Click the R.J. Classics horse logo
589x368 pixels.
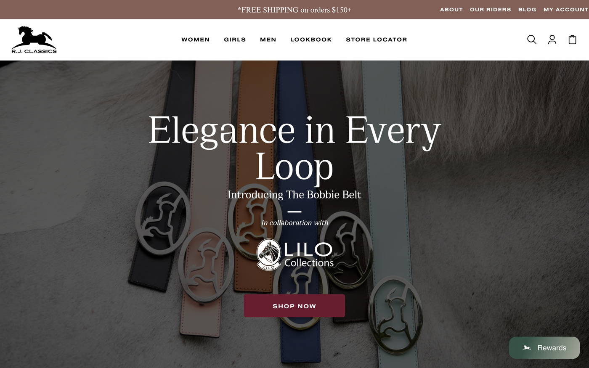(34, 40)
